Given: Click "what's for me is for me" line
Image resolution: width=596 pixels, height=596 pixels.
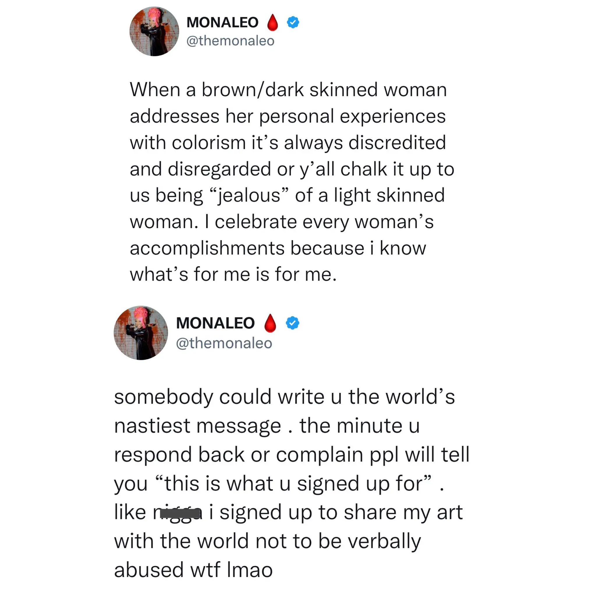Looking at the screenshot, I should click(233, 274).
